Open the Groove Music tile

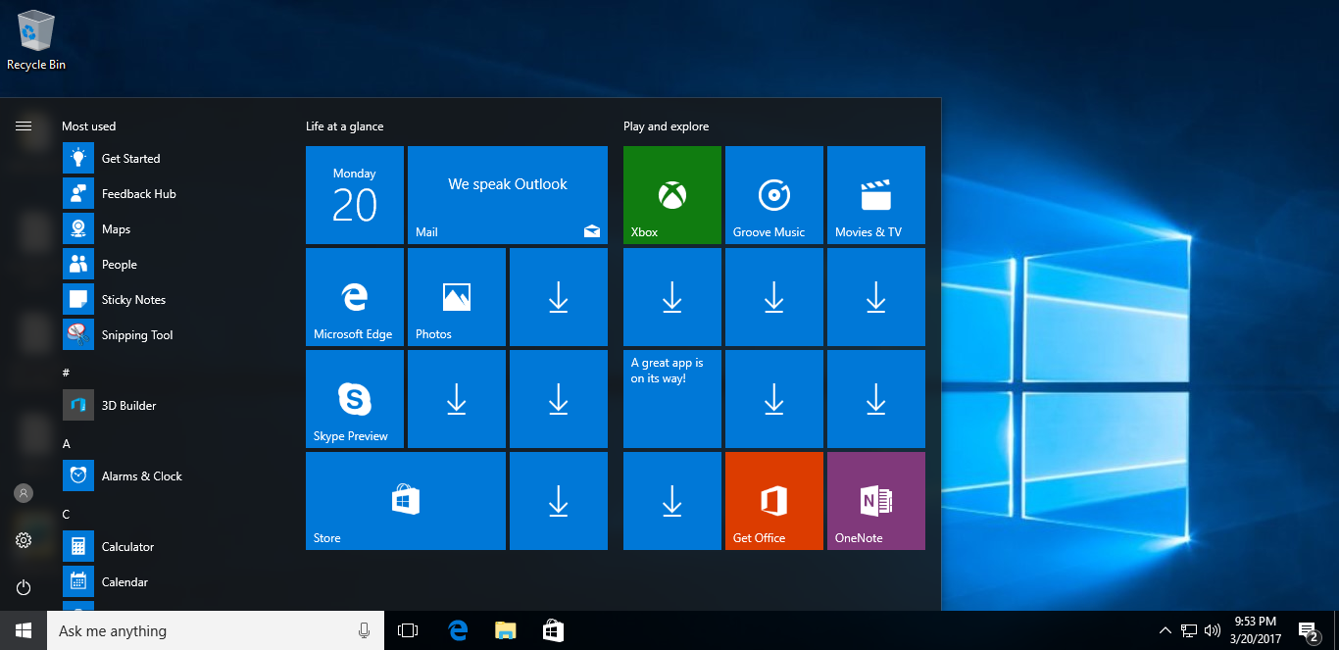pos(774,195)
